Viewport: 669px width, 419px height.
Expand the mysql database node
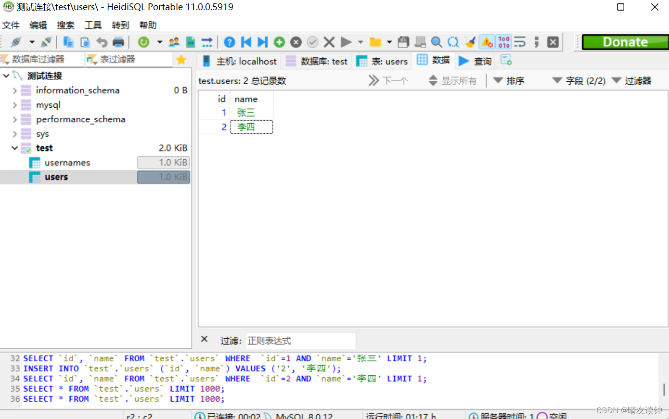pyautogui.click(x=14, y=104)
